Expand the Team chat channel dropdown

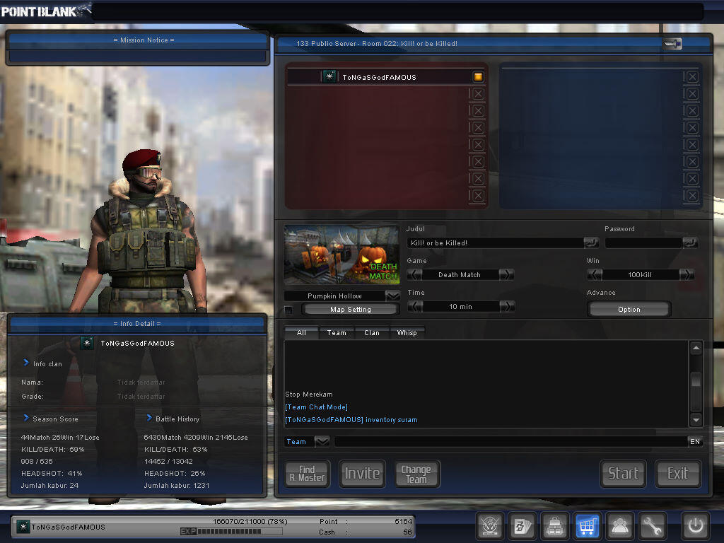322,441
